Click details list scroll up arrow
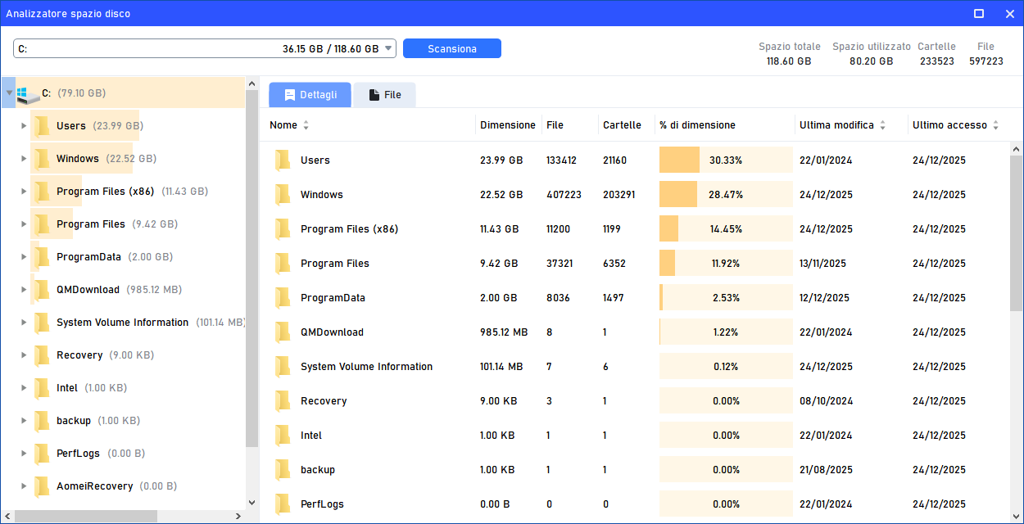 coord(1017,149)
